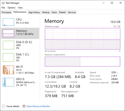Select the GPU 0 mini graph thumbnail
This screenshot has height=111, width=125.
tap(8, 82)
